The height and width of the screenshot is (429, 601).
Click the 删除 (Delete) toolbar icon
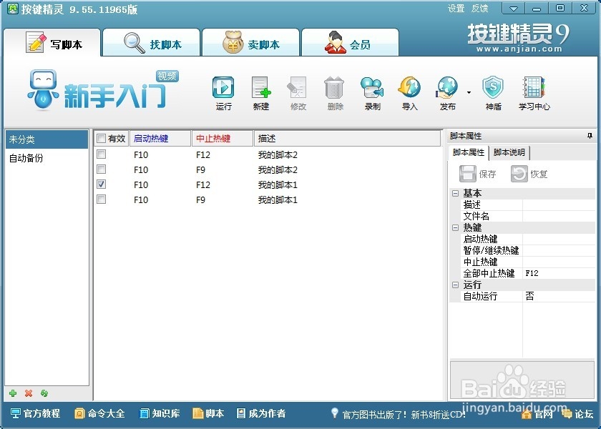(335, 89)
